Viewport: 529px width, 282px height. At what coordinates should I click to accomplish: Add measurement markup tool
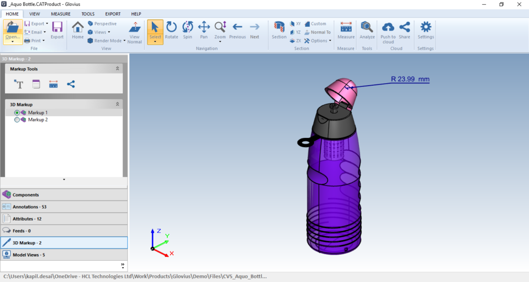tap(53, 84)
